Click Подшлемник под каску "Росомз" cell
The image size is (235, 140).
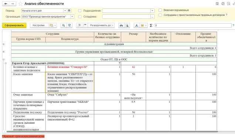point(70,112)
